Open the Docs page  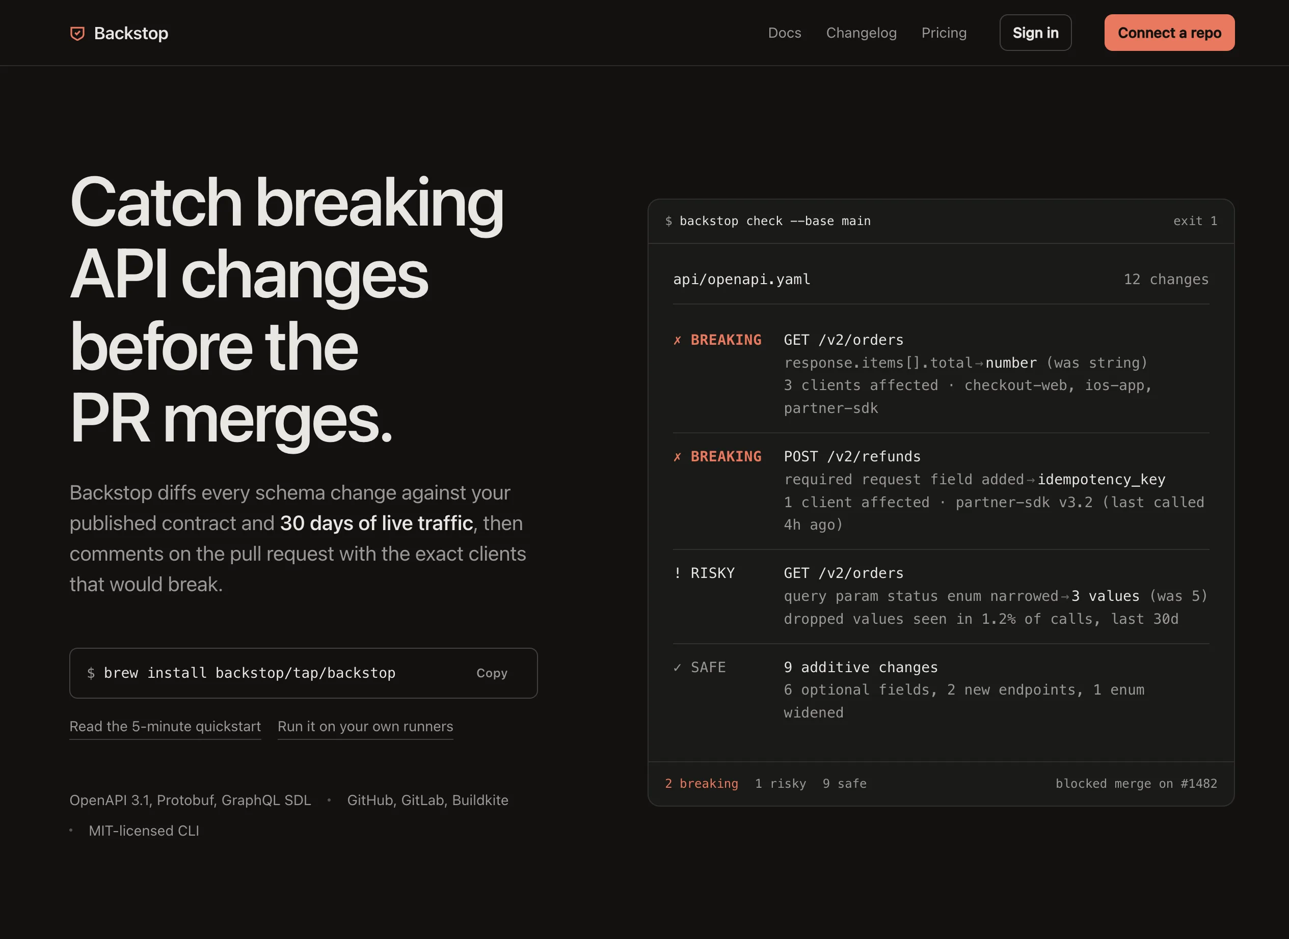[784, 33]
